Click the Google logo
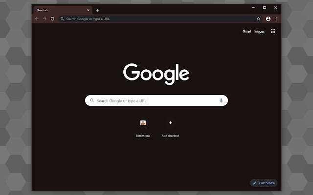313x195 pixels. pyautogui.click(x=156, y=74)
